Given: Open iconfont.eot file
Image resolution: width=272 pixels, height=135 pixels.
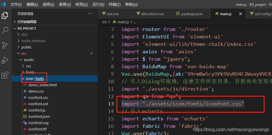Looking at the screenshot, I should click(55, 104).
